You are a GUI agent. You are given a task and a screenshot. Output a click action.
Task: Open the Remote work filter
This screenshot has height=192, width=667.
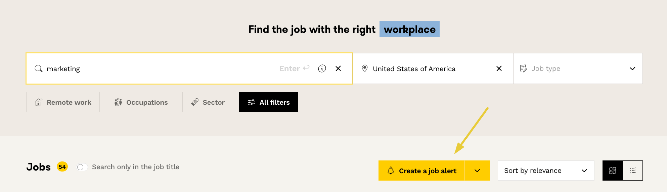coord(63,102)
